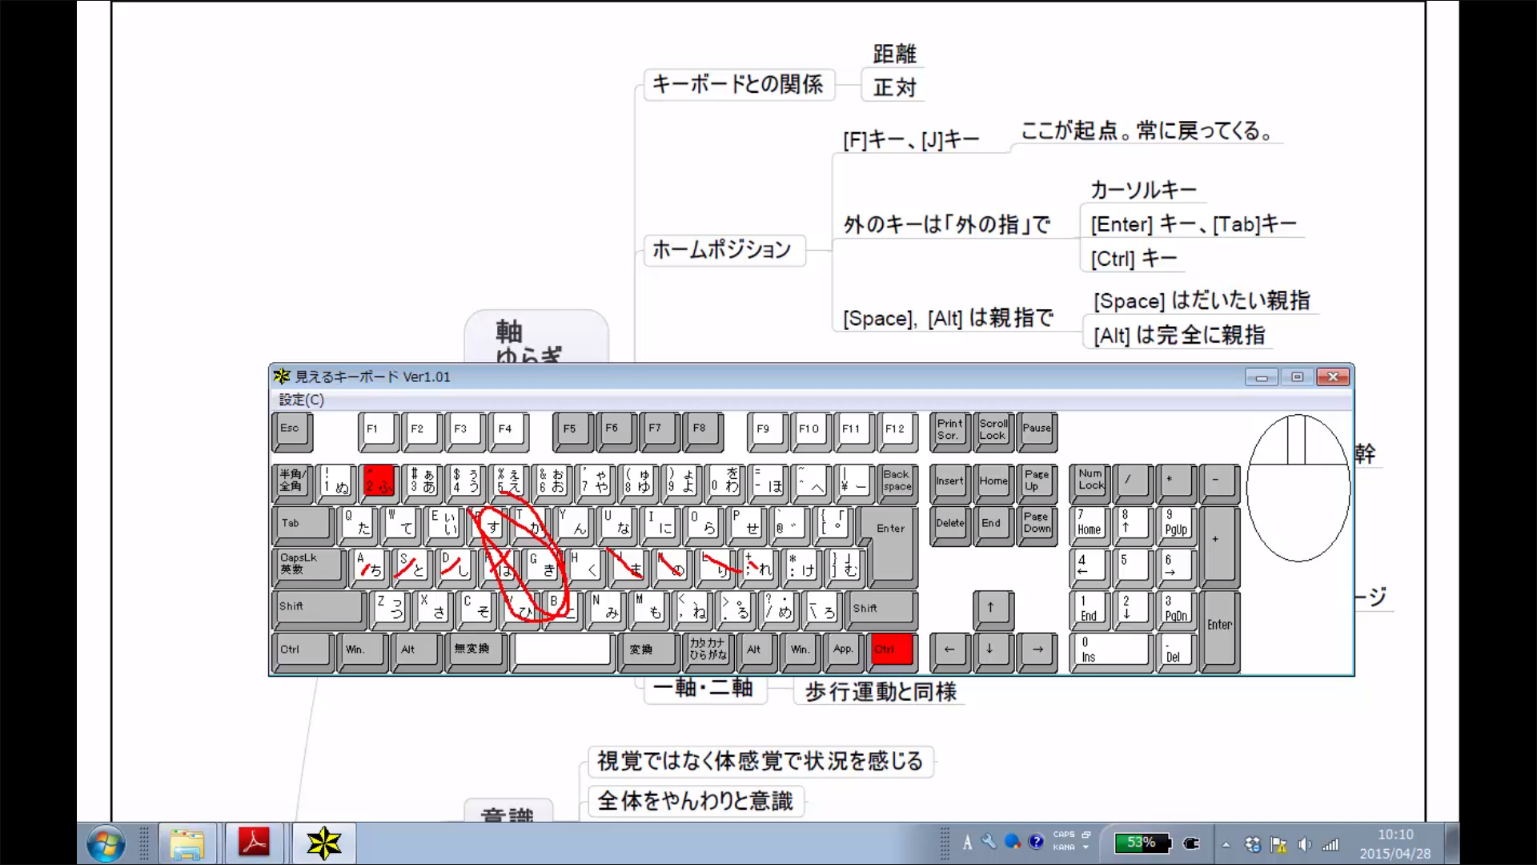1537x865 pixels.
Task: Click the volume speaker tray icon
Action: (1304, 844)
